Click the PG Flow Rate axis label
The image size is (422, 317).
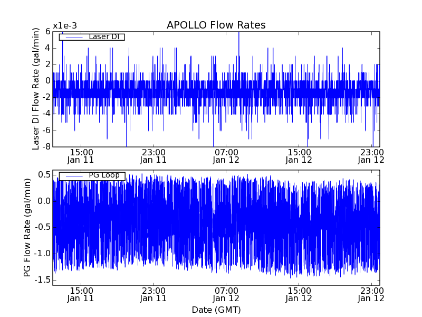(27, 228)
